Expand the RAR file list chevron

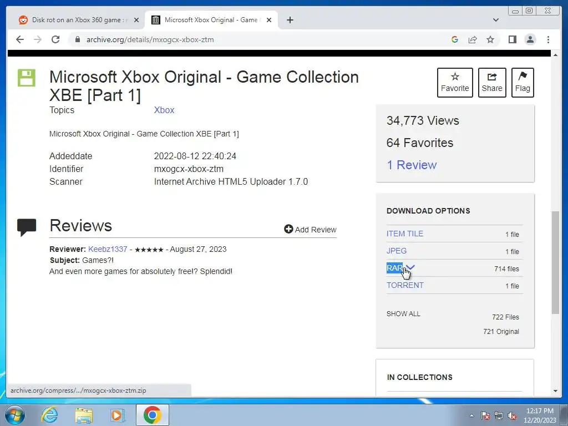point(410,268)
